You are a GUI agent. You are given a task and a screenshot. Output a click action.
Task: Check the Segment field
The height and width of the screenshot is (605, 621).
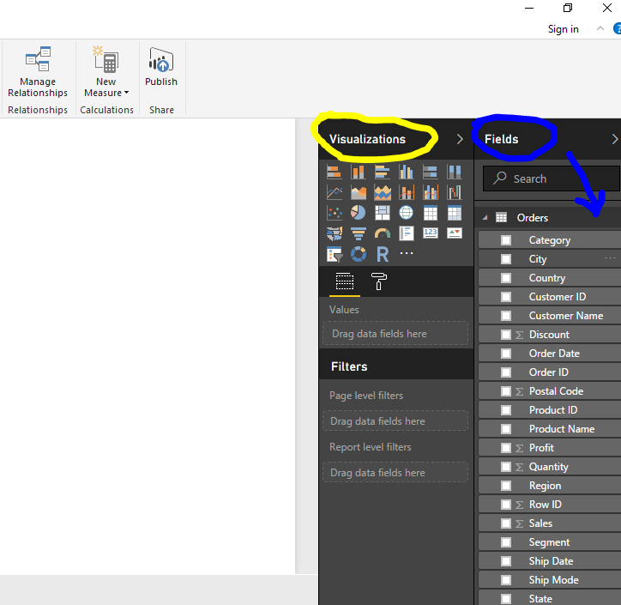pyautogui.click(x=506, y=542)
